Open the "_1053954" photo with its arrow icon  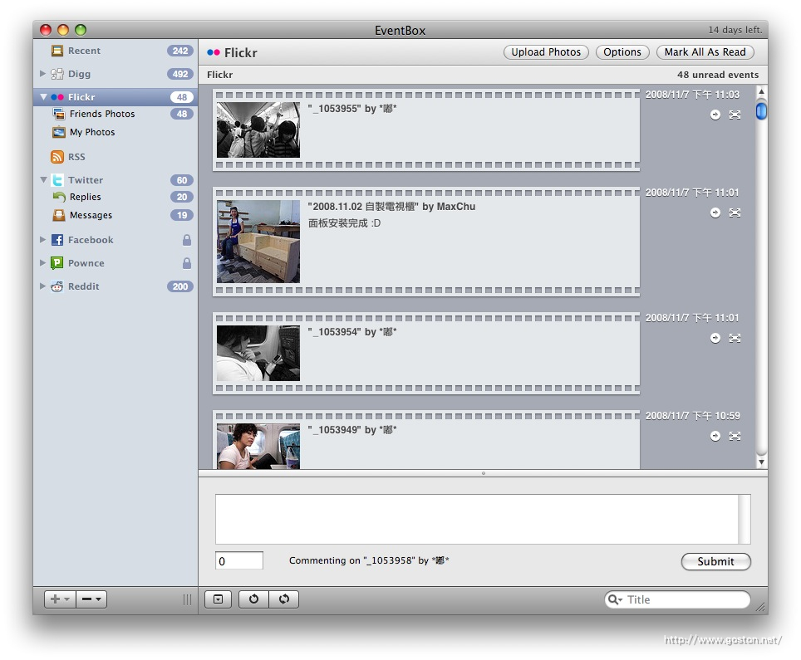click(x=715, y=338)
